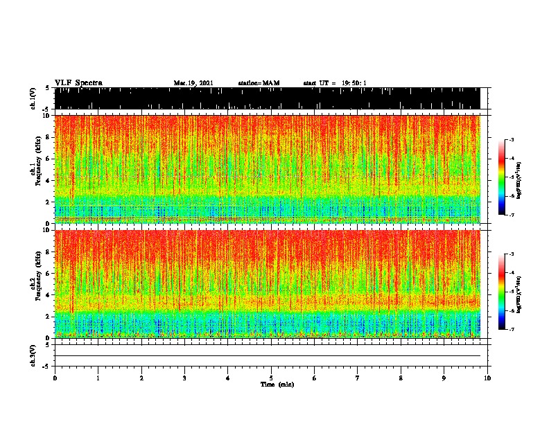This screenshot has height=424, width=549.
Task: Click the "-3" label on ch.2 color bar
Action: (x=511, y=254)
